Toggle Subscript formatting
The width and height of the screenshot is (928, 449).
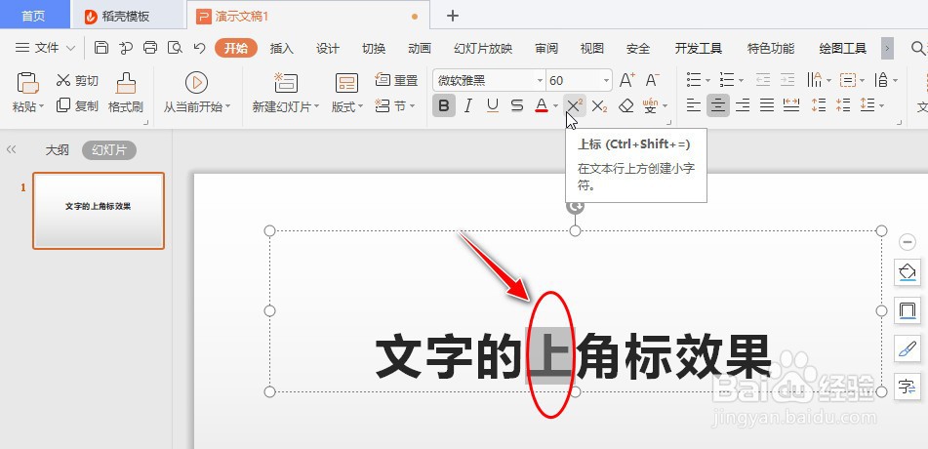[599, 106]
